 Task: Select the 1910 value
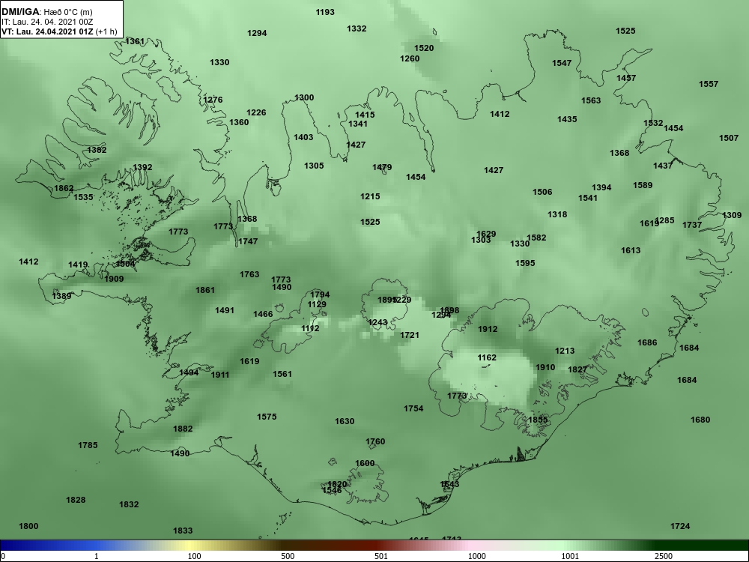pos(545,367)
